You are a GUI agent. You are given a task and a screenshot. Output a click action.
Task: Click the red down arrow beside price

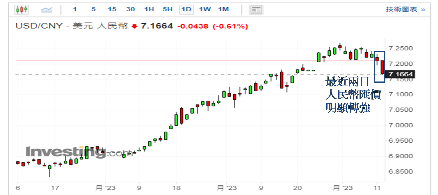[x=134, y=26]
